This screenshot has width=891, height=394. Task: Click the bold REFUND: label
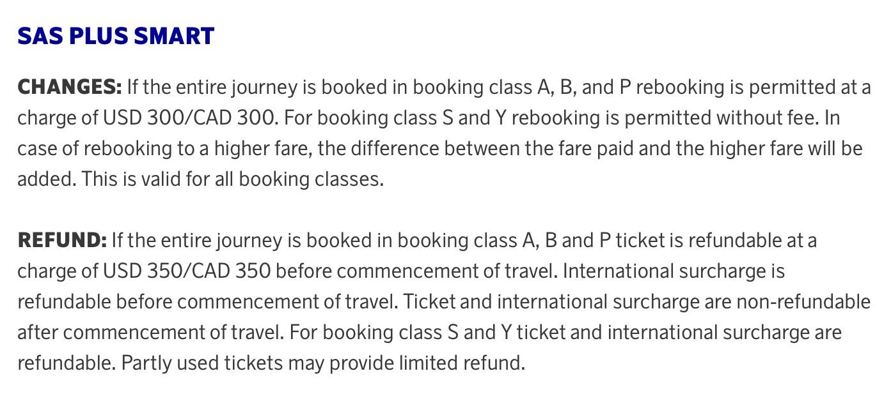tap(61, 240)
